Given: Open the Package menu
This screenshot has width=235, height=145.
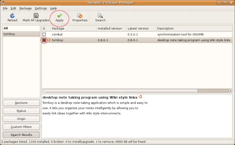Looking at the screenshot, I should tap(26, 8).
